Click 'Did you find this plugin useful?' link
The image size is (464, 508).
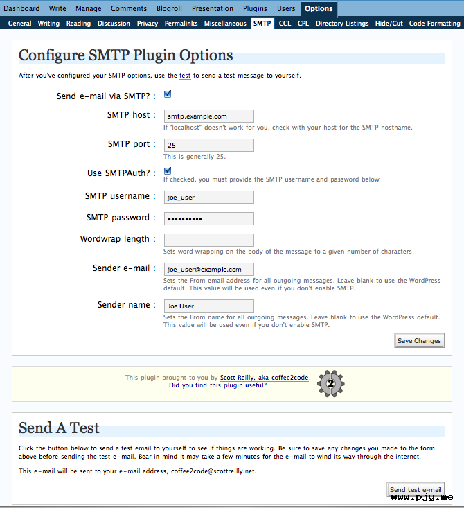click(x=217, y=385)
